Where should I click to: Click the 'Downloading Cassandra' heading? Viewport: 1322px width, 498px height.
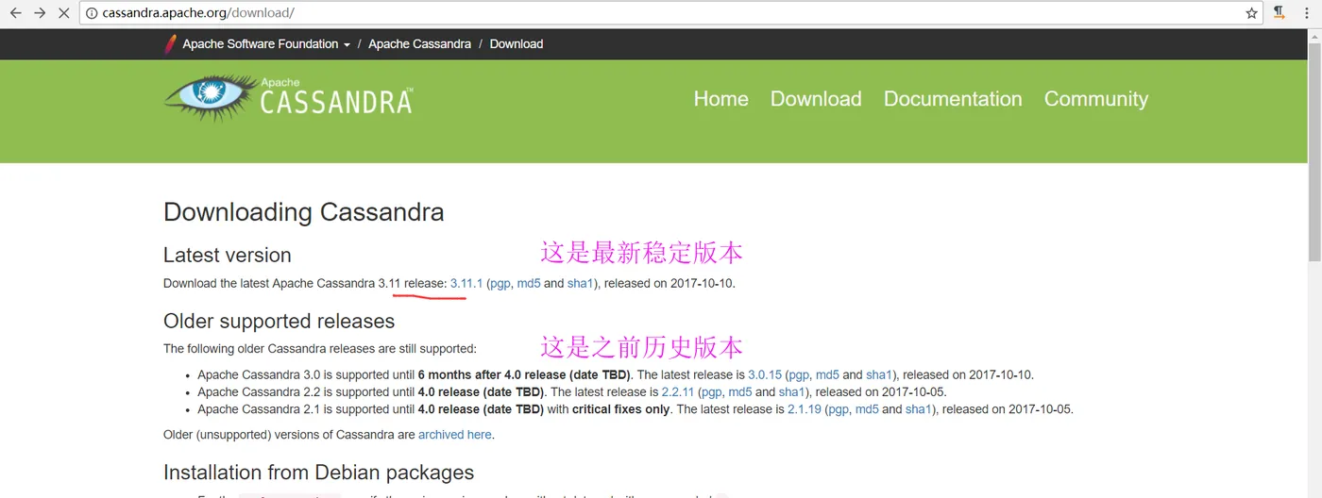pos(304,212)
